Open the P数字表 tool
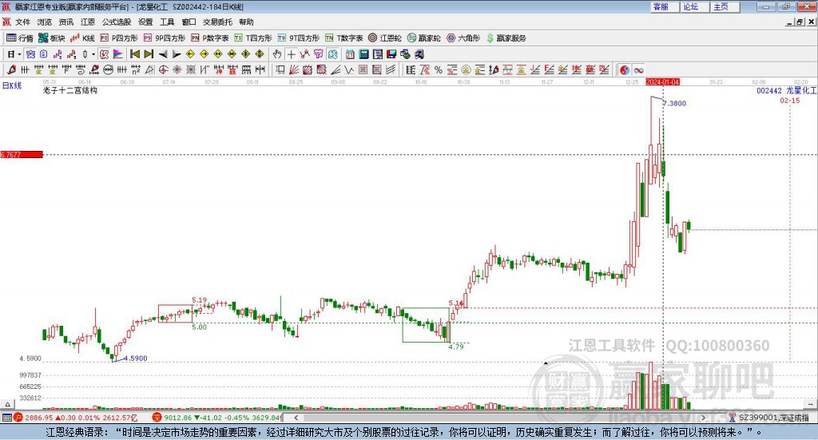The width and height of the screenshot is (818, 440). click(210, 38)
